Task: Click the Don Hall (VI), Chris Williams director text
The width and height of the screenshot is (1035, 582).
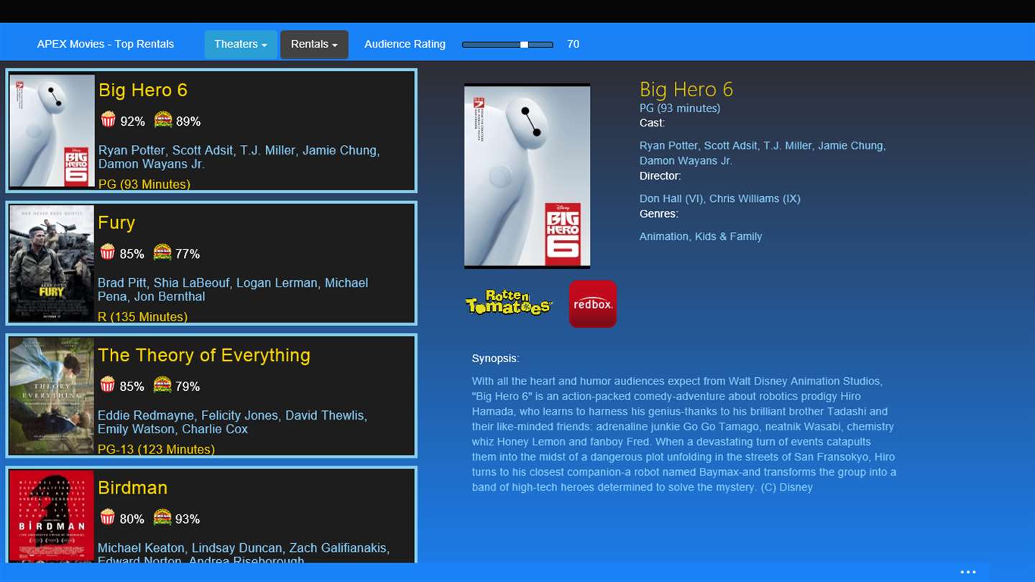Action: click(x=719, y=198)
